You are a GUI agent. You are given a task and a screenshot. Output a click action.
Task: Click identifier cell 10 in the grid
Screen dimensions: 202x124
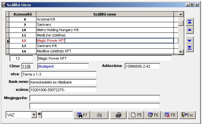23,30
